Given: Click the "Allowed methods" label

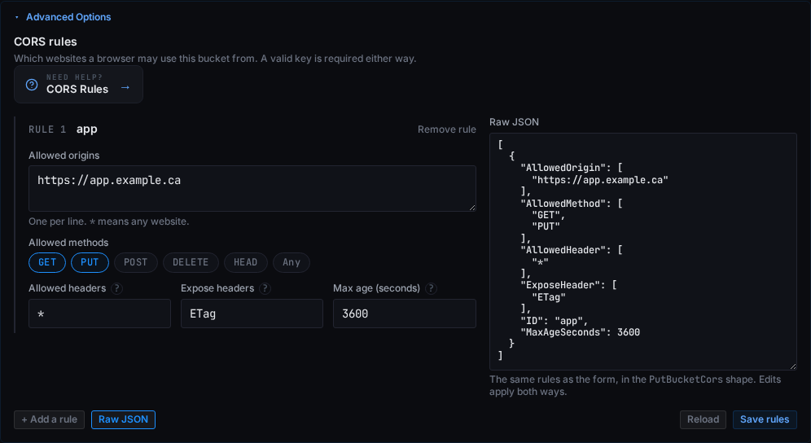Looking at the screenshot, I should pyautogui.click(x=68, y=243).
